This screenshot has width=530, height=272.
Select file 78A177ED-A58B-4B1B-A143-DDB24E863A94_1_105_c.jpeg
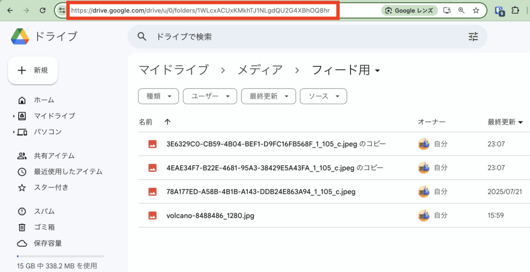point(261,192)
